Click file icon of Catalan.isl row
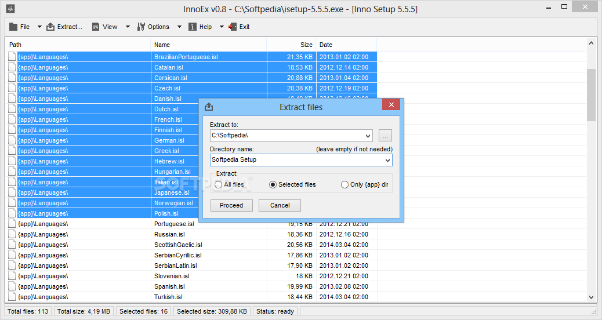Screen dimensions: 602x320 pos(12,67)
